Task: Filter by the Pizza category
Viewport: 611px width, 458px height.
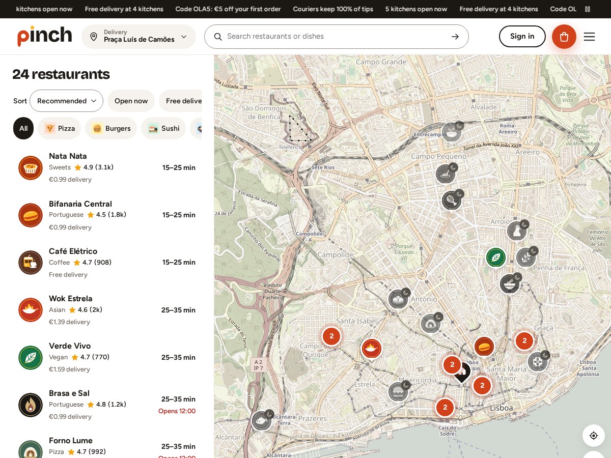Action: click(59, 128)
